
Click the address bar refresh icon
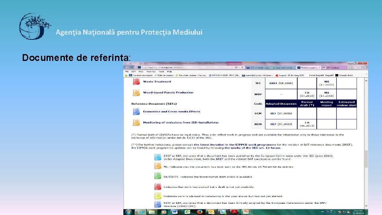click(242, 68)
